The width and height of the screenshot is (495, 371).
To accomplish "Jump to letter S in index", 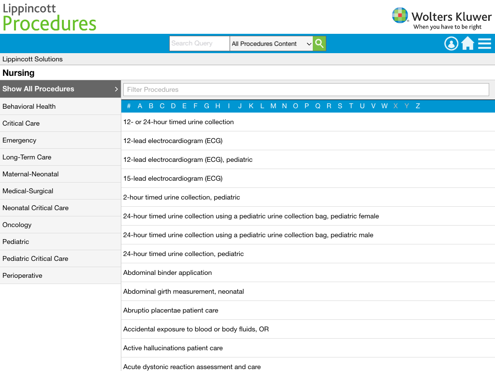I will 340,106.
